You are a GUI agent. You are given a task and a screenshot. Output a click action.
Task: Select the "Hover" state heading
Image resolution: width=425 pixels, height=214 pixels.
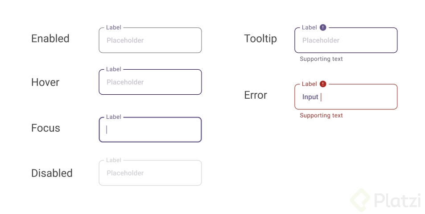click(45, 82)
